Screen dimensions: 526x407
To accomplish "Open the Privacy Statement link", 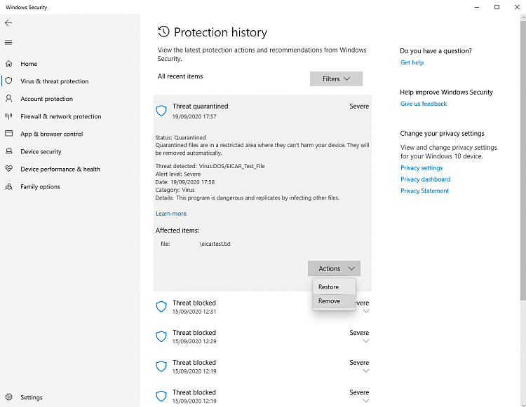I will pyautogui.click(x=424, y=191).
